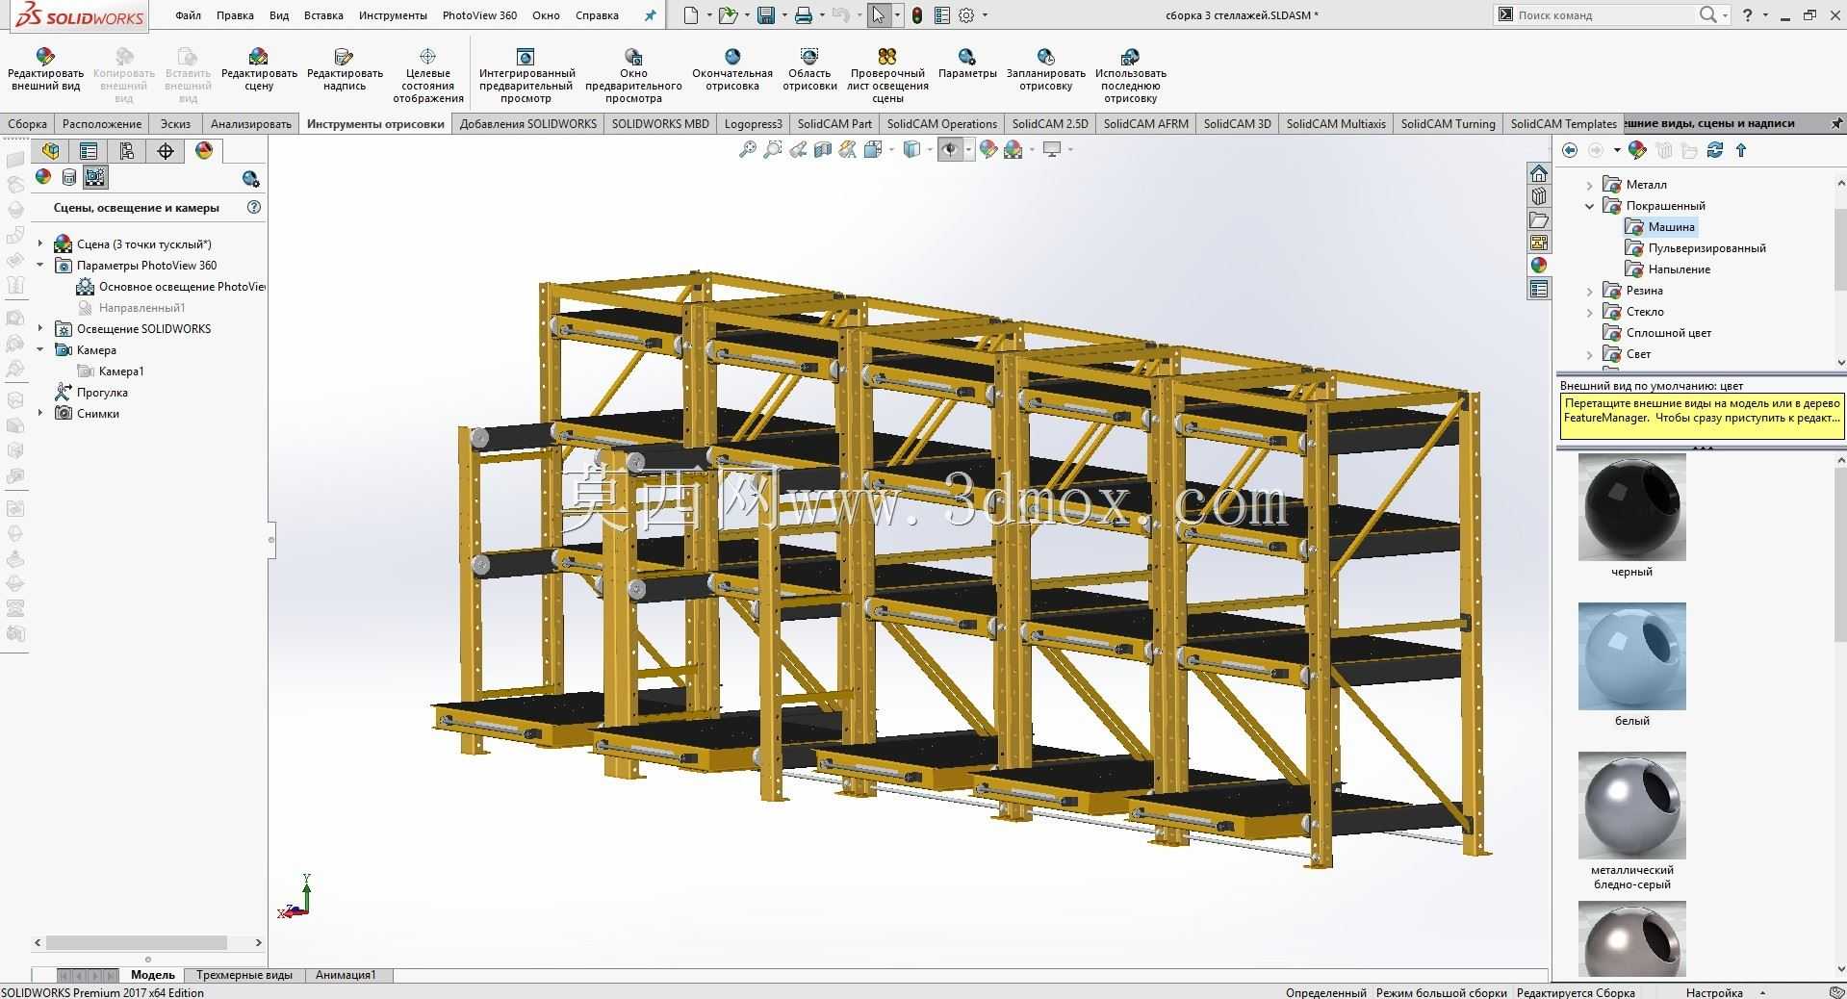Open the Edit Scene tool
Screen dimensions: 1847x999
(x=258, y=57)
